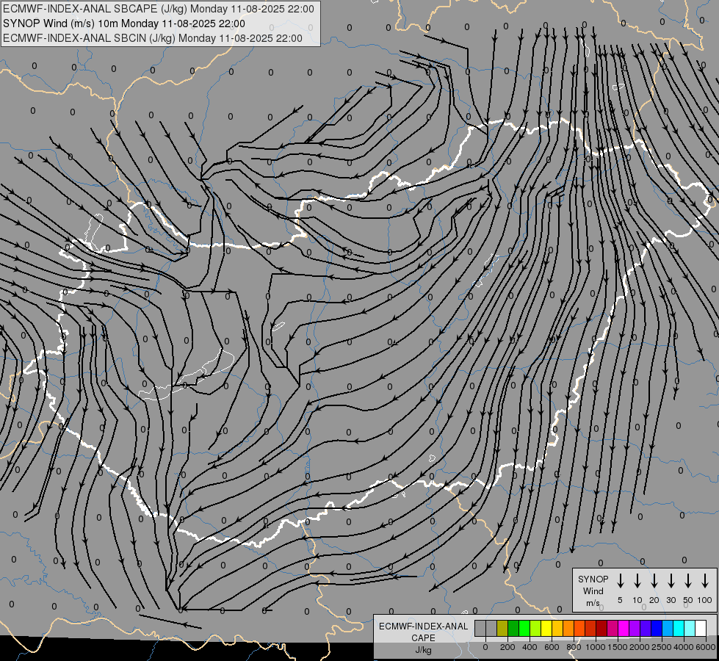The height and width of the screenshot is (661, 719).
Task: Click the 2500 tick label on CAPE scale
Action: (662, 647)
